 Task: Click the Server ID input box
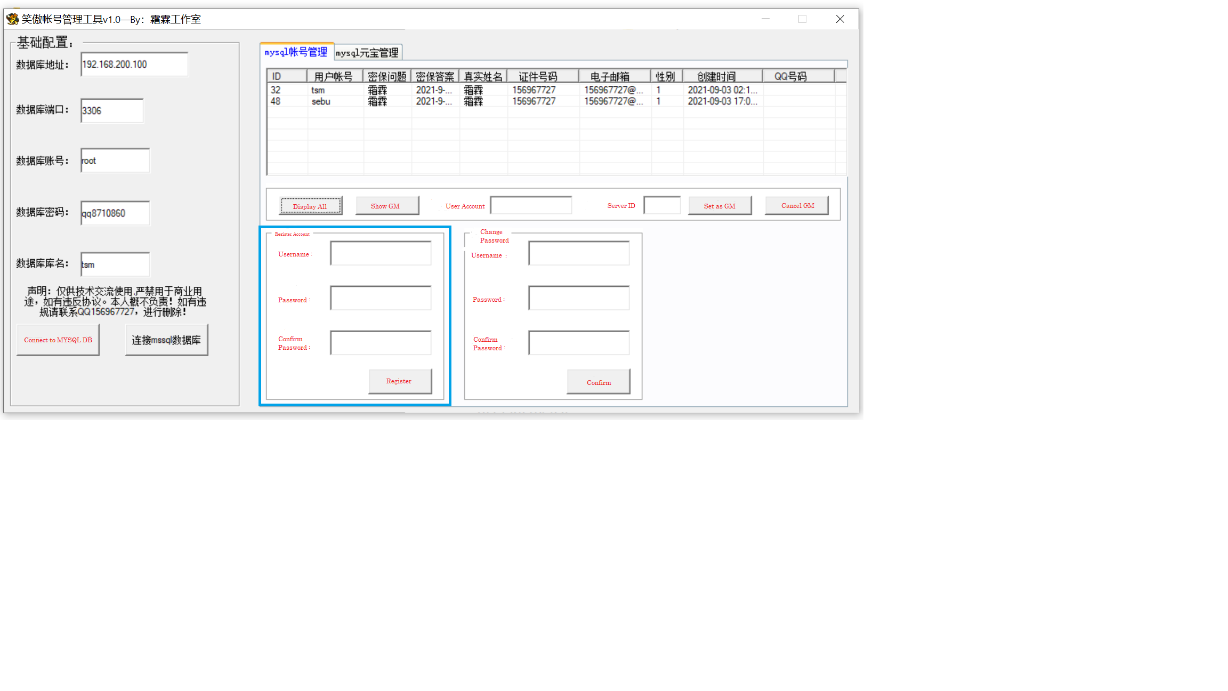coord(662,206)
